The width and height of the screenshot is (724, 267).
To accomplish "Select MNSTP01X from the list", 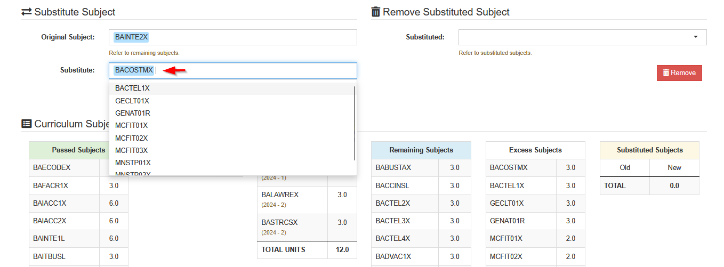I will [x=232, y=163].
